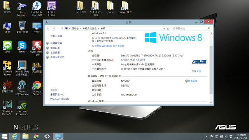The height and width of the screenshot is (140, 249).
Task: Open 3D Vision Photo Viewer icon
Action: 7,108
